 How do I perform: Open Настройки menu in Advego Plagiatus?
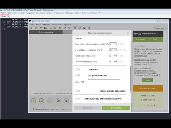pos(56,25)
